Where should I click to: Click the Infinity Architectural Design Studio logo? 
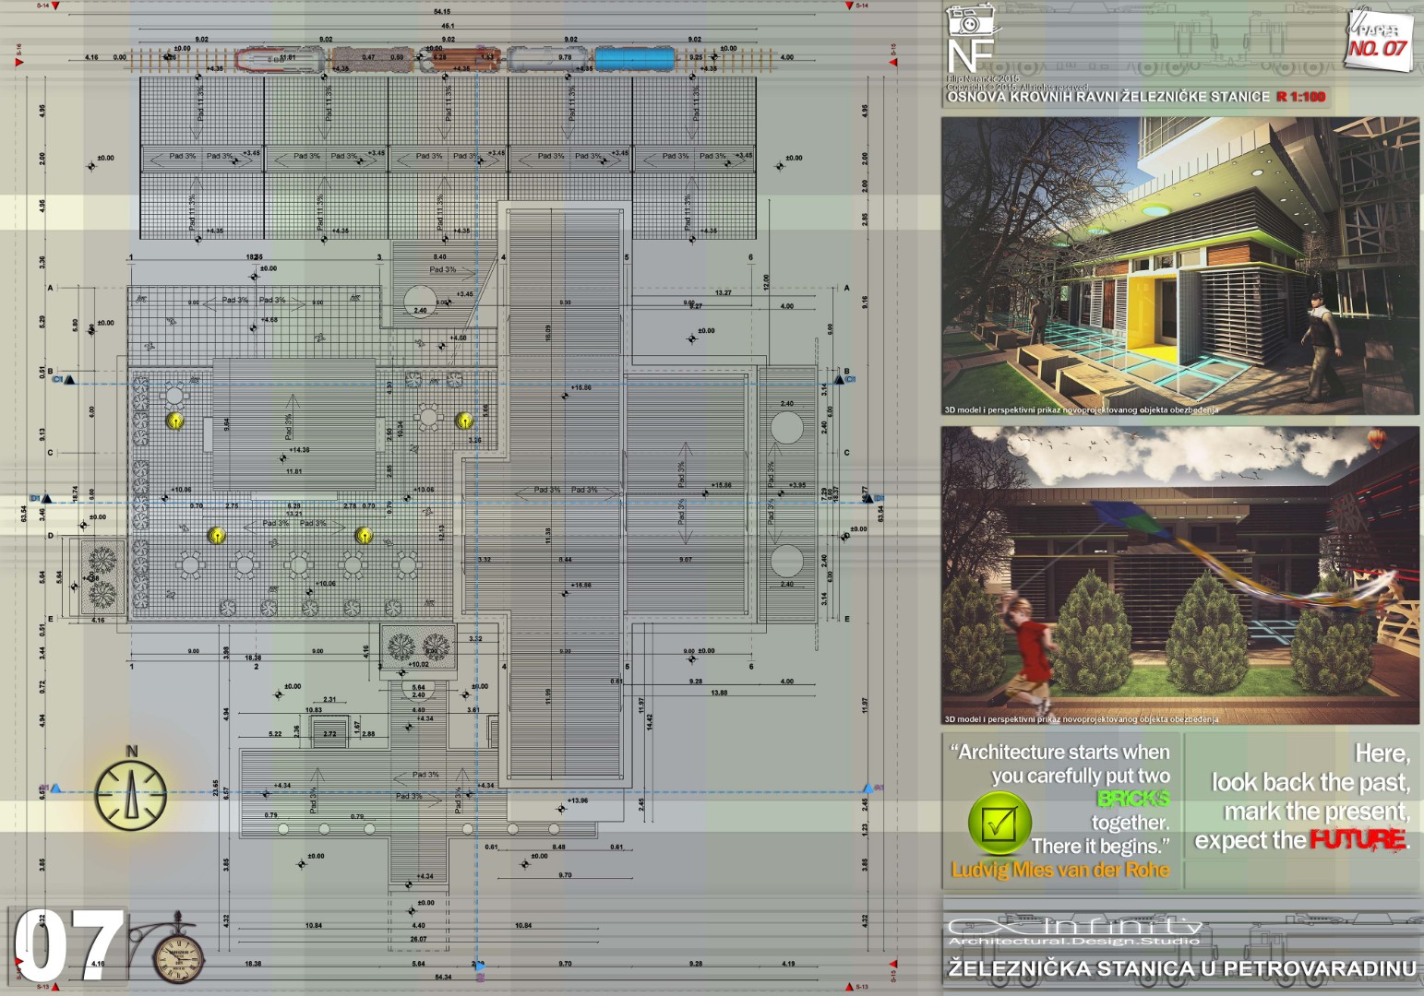(1075, 931)
